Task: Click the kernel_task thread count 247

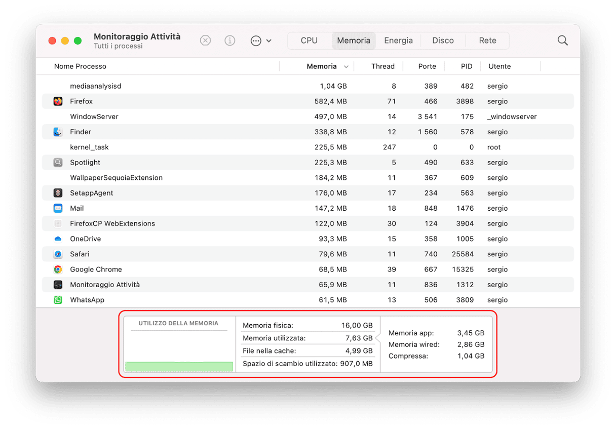Action: tap(390, 147)
